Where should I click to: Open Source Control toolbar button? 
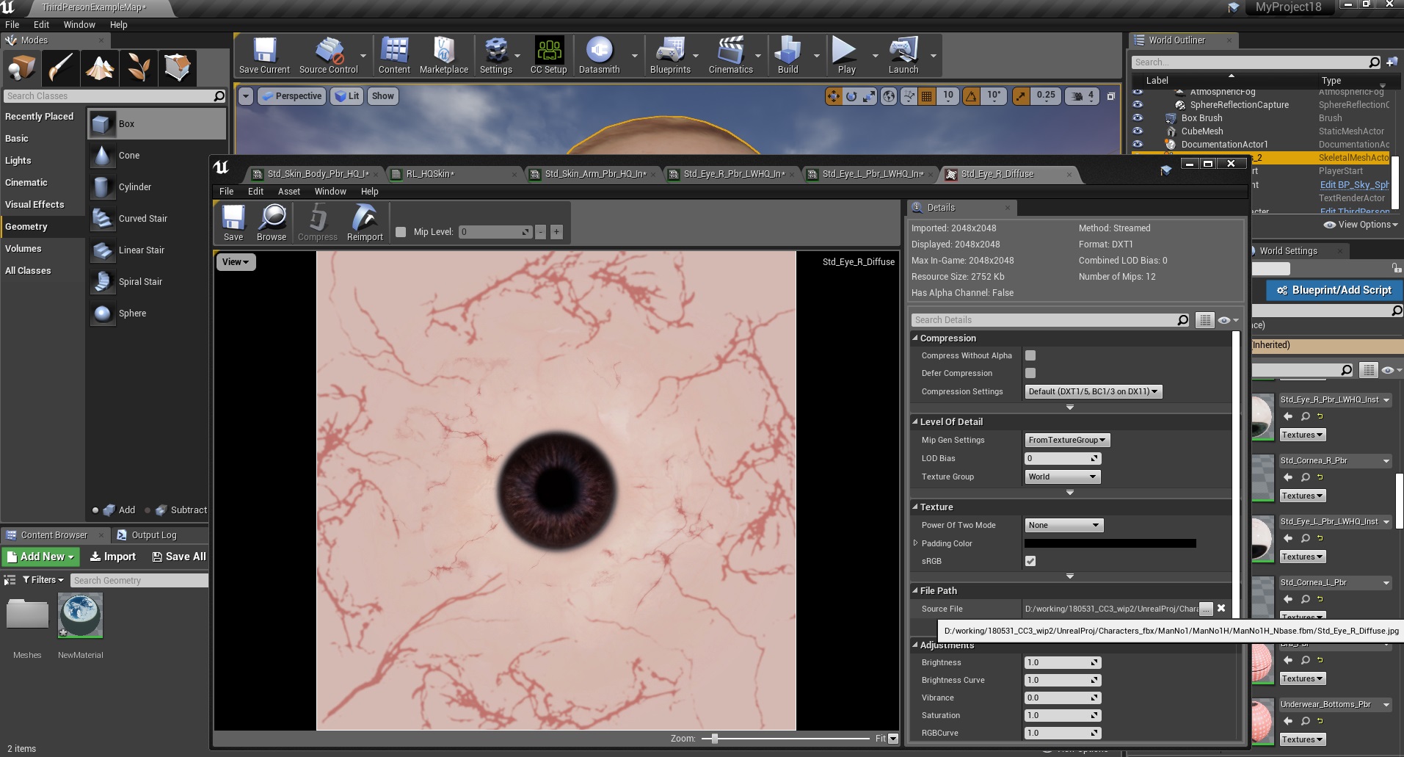tap(328, 55)
